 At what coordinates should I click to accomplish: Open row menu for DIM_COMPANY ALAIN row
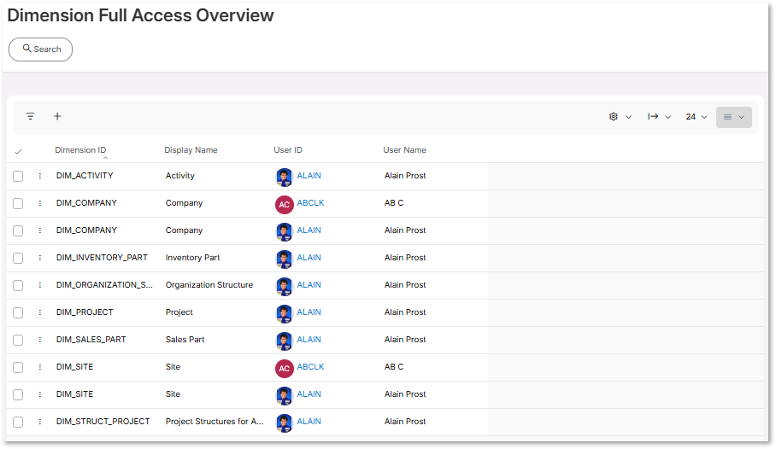coord(40,230)
